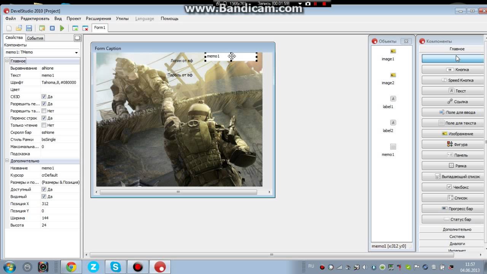Add a new form with the green plus icon

point(75,28)
